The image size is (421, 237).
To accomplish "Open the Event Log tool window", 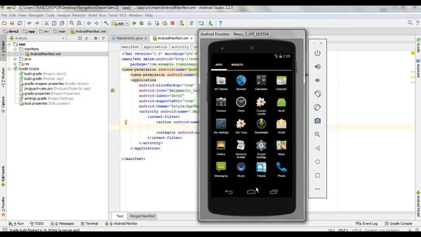I will click(x=367, y=224).
